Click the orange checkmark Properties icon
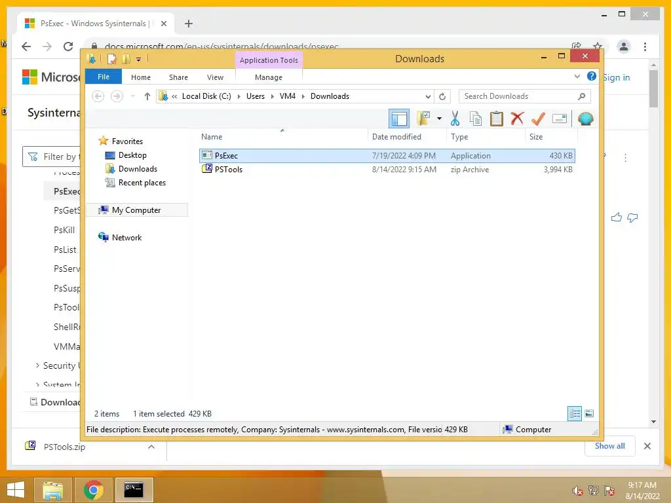Screen dimensions: 671x503 tap(538, 119)
